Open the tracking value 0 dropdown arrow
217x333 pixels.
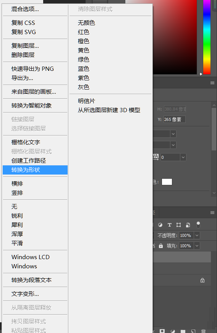[183, 157]
